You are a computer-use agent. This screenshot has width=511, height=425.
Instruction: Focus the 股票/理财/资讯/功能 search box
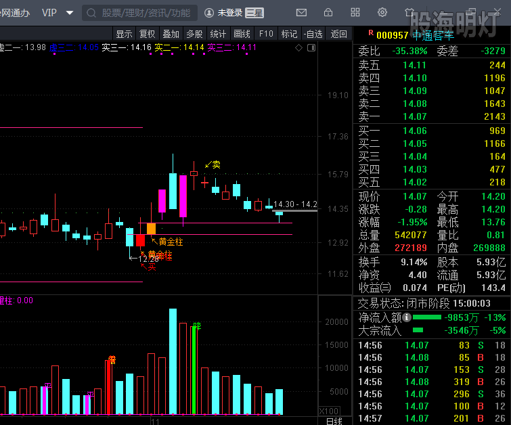139,13
